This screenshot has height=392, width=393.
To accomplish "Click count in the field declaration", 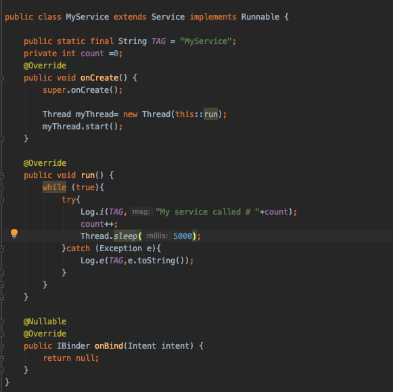I will click(x=92, y=53).
